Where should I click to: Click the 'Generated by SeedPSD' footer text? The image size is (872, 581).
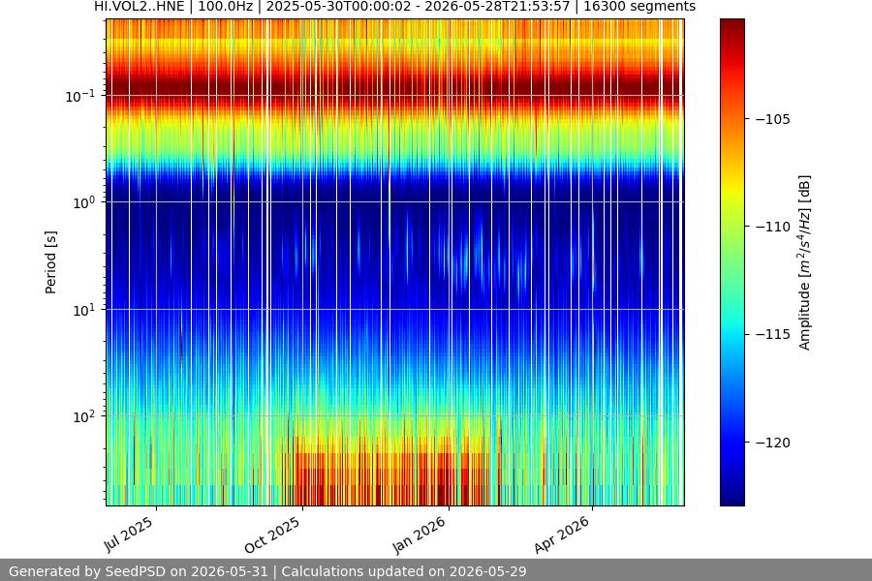click(267, 571)
